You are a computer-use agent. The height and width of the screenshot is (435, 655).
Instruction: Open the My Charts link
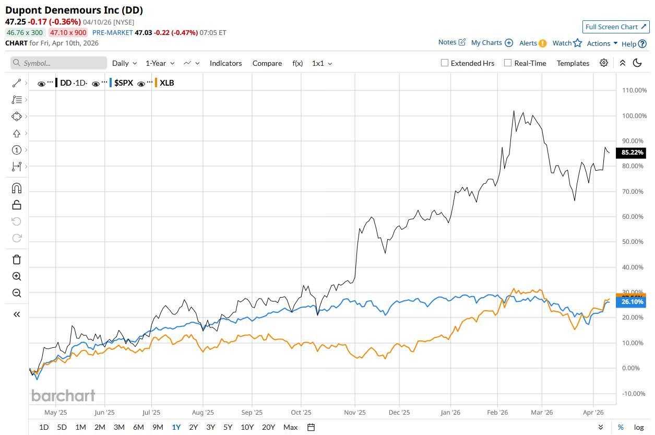(x=492, y=43)
